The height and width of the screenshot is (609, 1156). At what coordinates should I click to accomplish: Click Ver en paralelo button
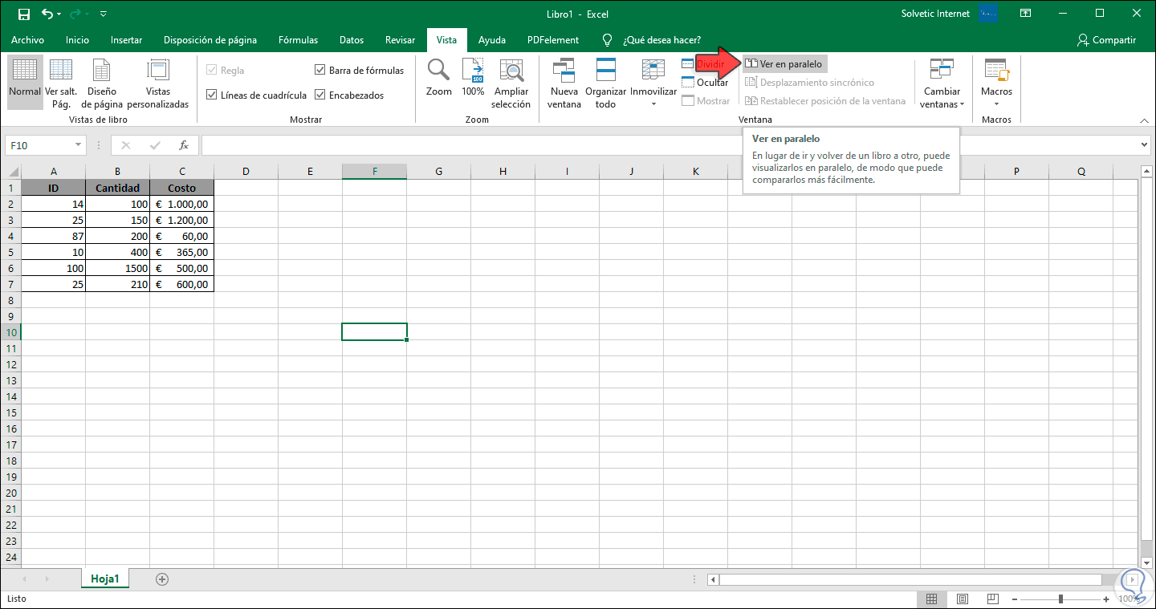point(784,63)
